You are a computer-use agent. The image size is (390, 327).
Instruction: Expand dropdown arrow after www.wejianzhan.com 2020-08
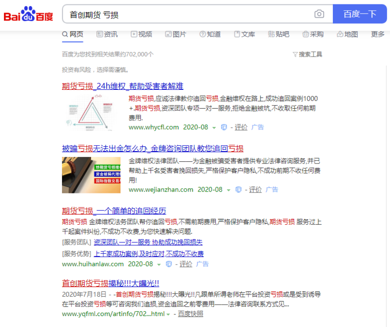[x=228, y=190]
